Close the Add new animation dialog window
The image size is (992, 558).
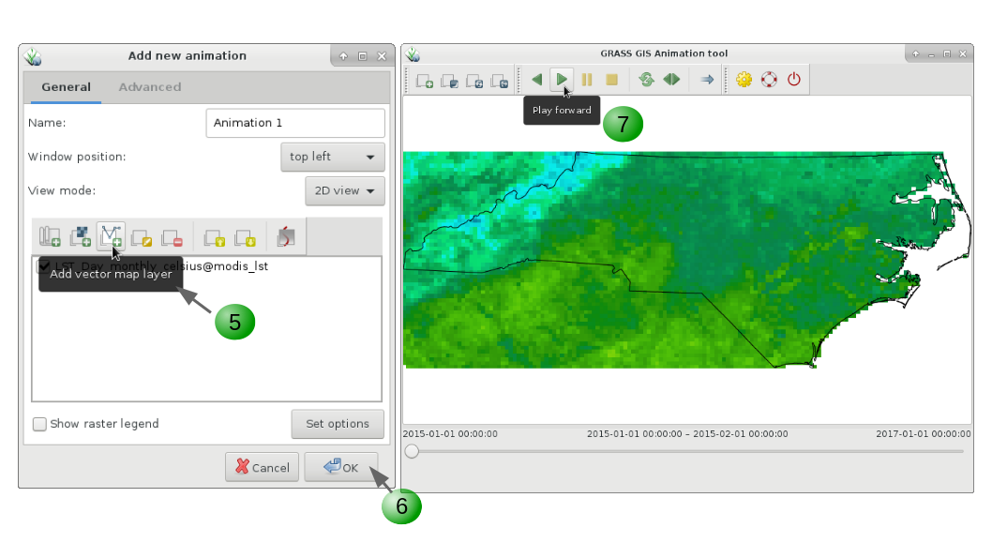(x=382, y=56)
